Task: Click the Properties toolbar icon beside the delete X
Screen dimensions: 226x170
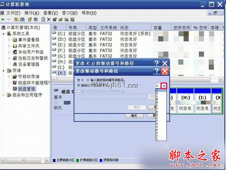Action: pos(55,19)
